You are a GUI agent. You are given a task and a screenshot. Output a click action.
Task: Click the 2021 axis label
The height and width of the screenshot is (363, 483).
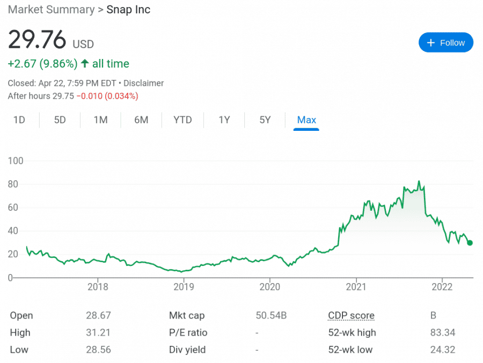pos(356,287)
